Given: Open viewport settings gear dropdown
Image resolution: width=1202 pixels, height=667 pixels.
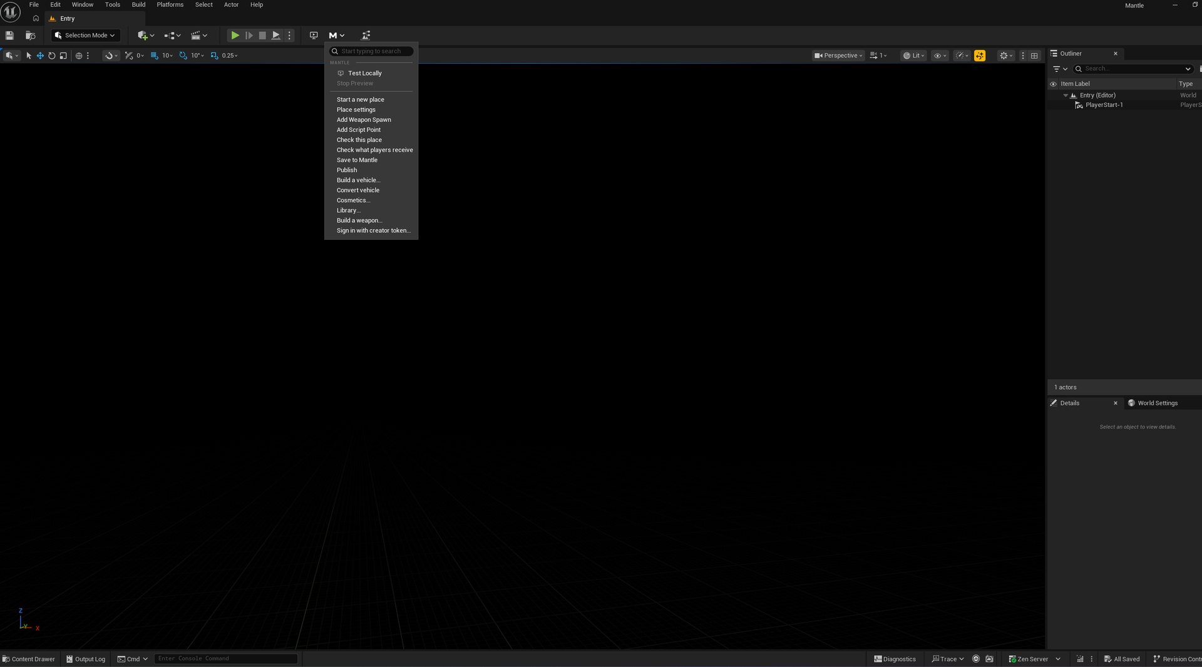Looking at the screenshot, I should point(1006,56).
